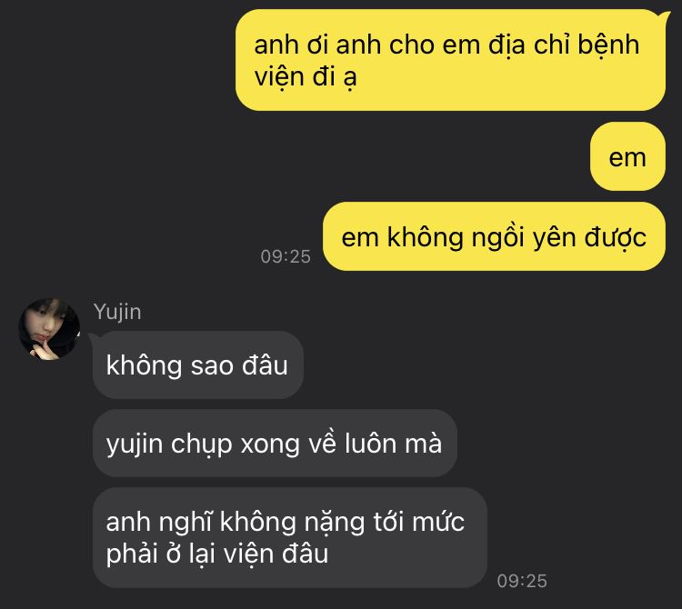682x609 pixels.
Task: Click 'viện đi ạ' on the second line
Action: tap(306, 77)
